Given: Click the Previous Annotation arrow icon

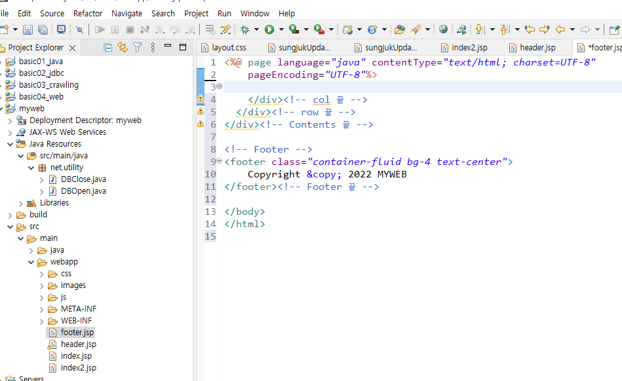Looking at the screenshot, I should (505, 29).
